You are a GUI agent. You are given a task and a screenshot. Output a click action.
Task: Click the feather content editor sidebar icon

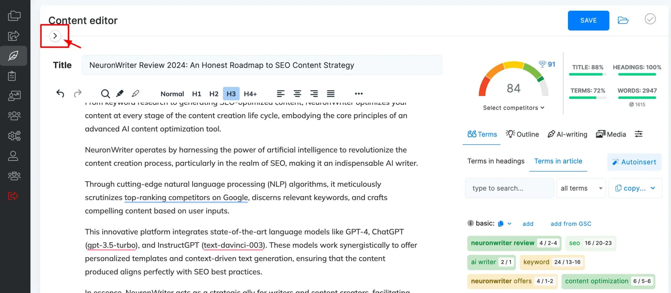[13, 56]
